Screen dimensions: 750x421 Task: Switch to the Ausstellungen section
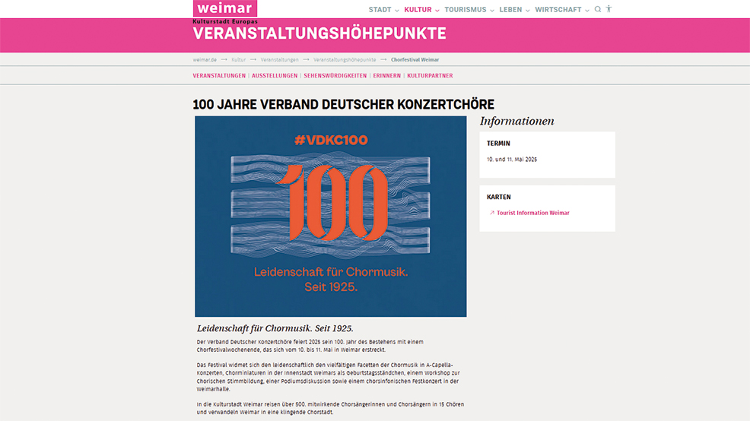275,76
